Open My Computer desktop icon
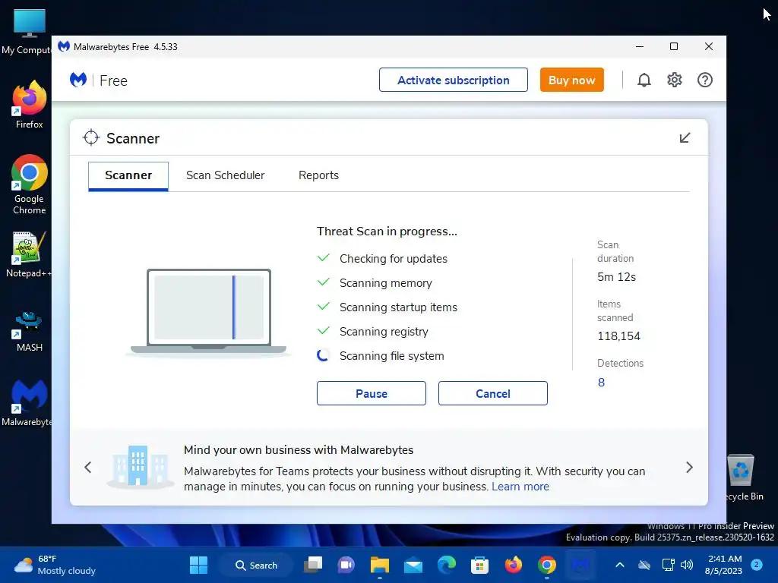Image resolution: width=778 pixels, height=583 pixels. (27, 31)
